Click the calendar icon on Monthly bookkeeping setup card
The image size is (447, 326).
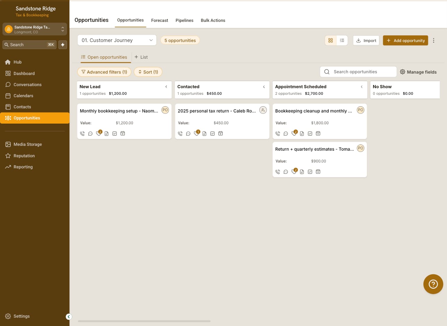(123, 133)
